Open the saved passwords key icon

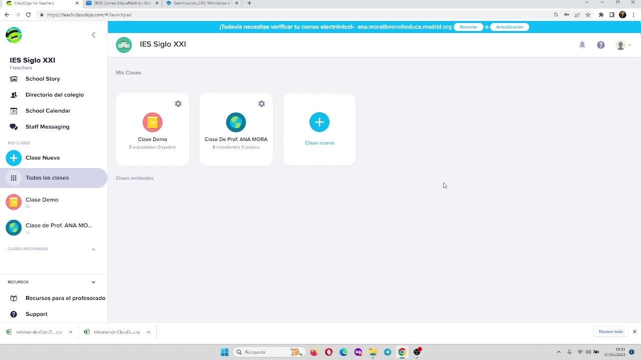tap(566, 14)
